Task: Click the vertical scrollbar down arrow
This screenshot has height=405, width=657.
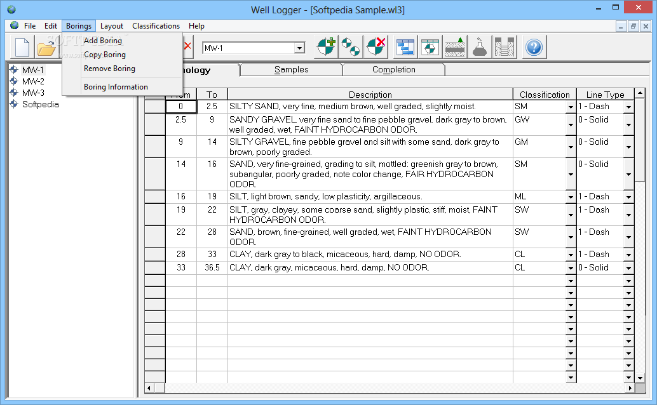Action: (x=640, y=378)
